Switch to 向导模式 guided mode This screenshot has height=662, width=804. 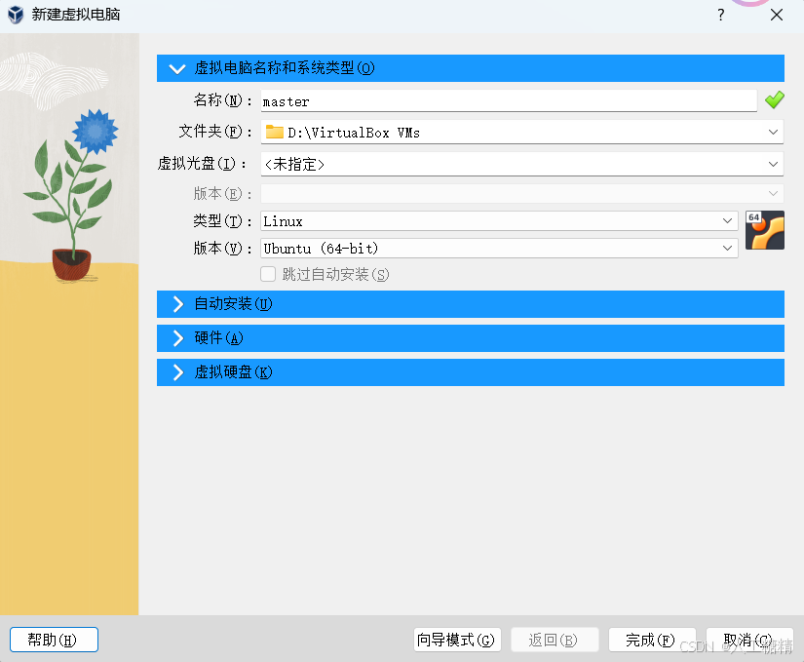(x=457, y=640)
